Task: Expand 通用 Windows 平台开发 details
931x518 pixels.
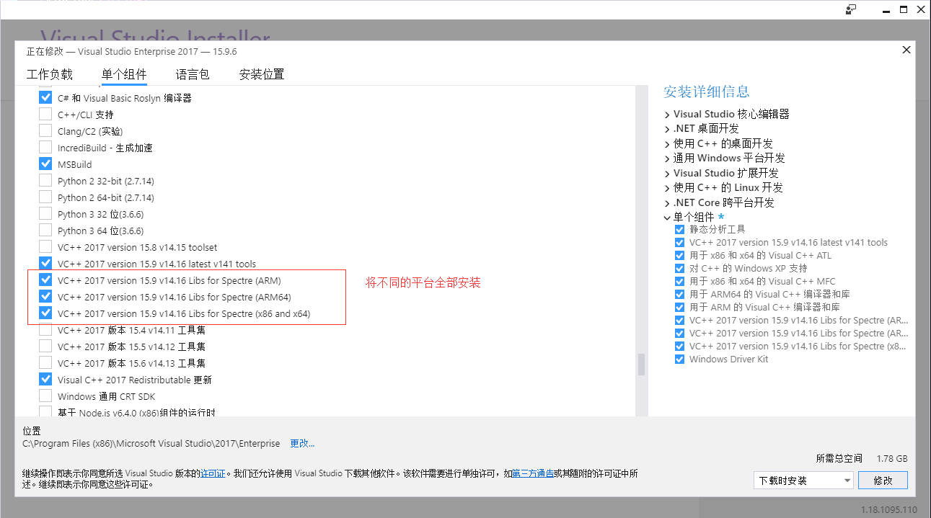Action: click(x=667, y=158)
